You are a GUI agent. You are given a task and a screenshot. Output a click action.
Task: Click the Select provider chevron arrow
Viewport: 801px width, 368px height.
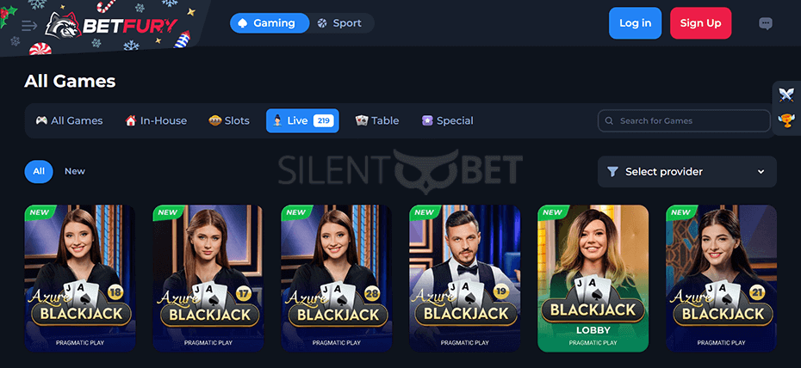[761, 172]
